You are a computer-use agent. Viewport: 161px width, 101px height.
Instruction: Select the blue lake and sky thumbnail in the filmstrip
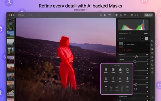click(x=11, y=34)
